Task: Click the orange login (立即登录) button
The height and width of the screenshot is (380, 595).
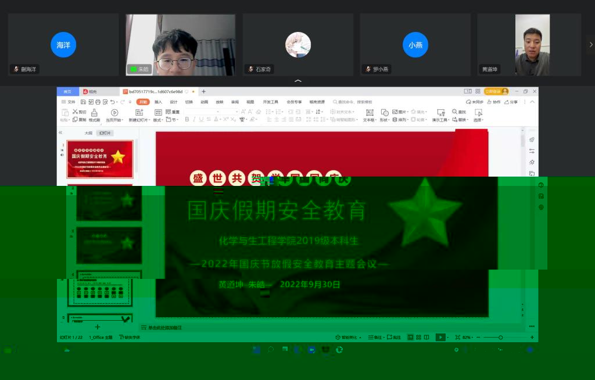Action: (x=496, y=91)
